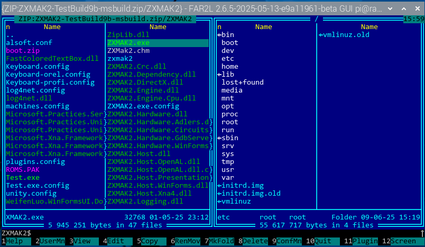The width and height of the screenshot is (425, 247).
Task: Select Keyboard-orel.config file
Action: coord(48,75)
